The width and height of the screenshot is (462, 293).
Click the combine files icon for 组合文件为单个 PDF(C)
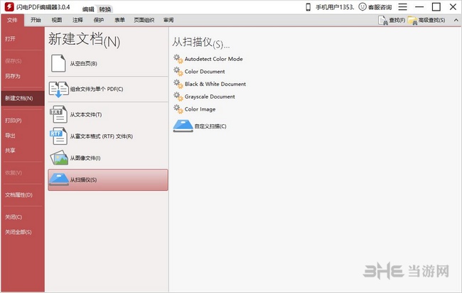pos(58,89)
